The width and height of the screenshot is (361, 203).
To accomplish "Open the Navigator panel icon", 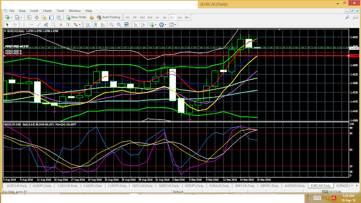I will [x=44, y=17].
